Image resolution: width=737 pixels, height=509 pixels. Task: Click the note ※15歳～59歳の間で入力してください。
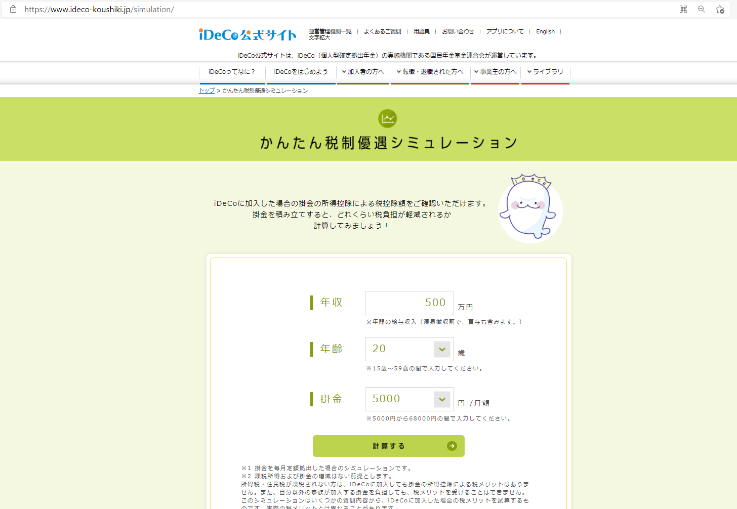(x=426, y=368)
